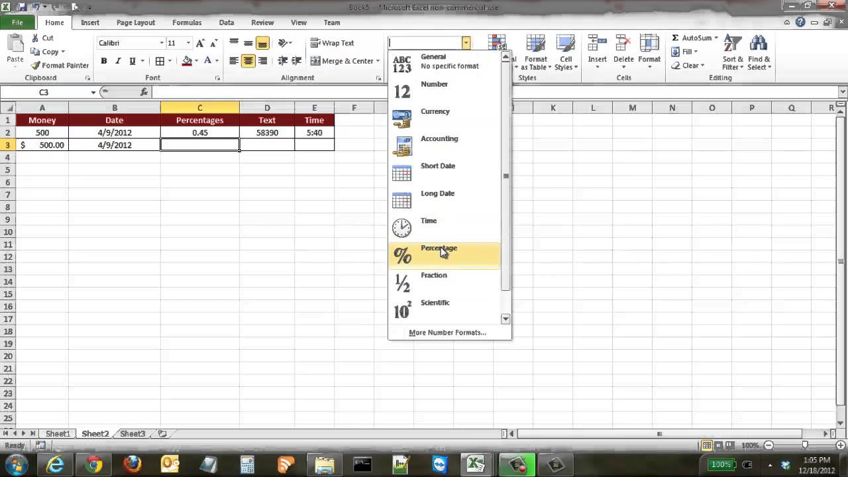Open the Clear dropdown
The image size is (848, 477).
coord(687,66)
